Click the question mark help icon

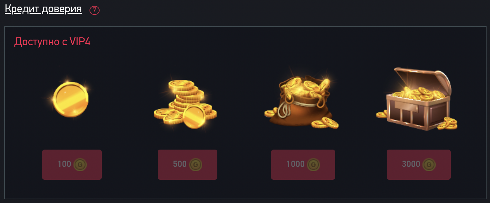click(x=95, y=10)
